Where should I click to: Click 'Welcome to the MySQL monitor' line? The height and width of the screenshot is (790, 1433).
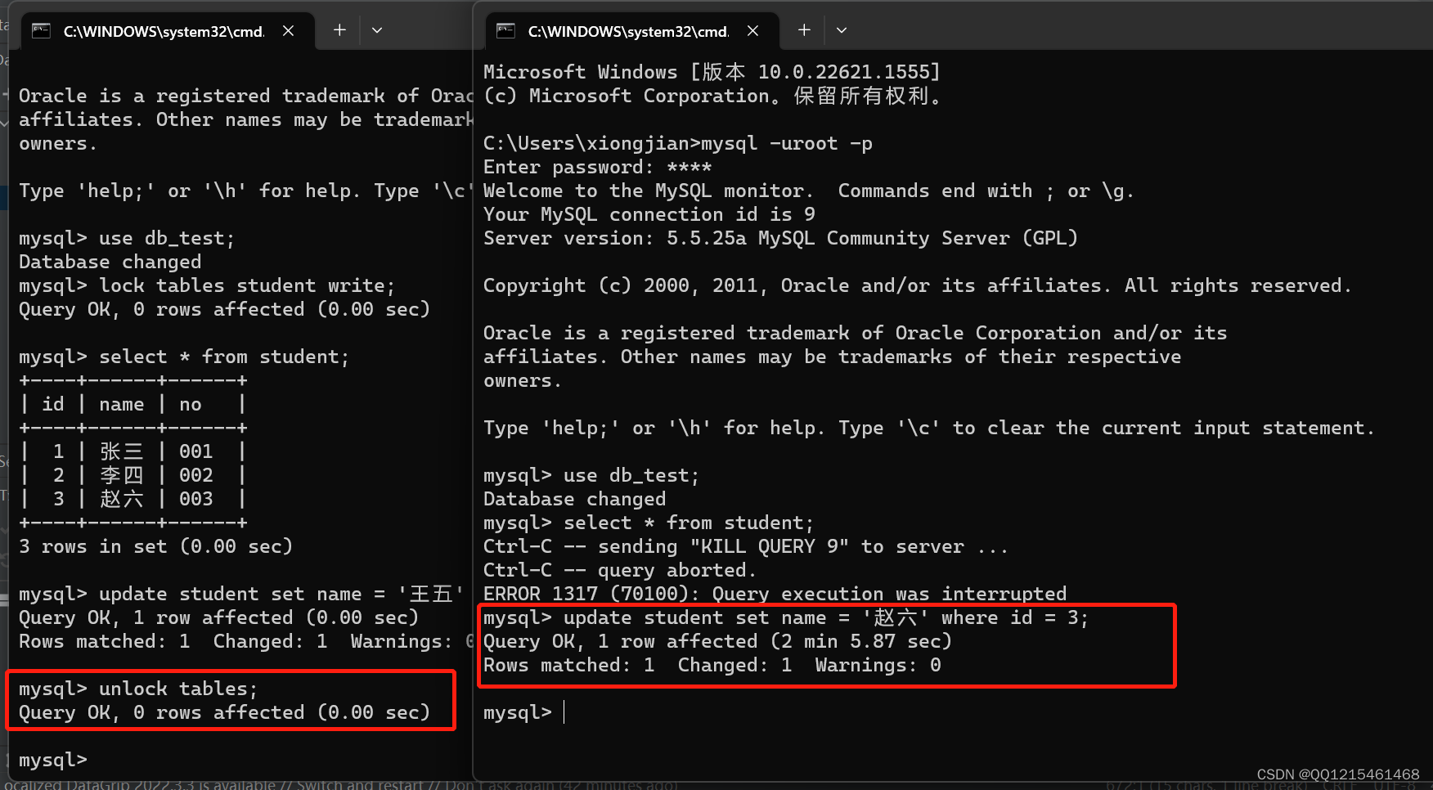coord(809,191)
